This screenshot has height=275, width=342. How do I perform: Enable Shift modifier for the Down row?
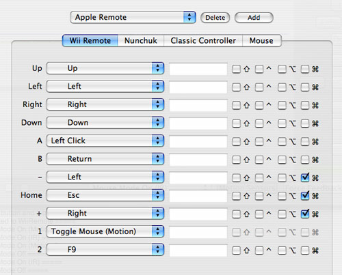tap(236, 124)
